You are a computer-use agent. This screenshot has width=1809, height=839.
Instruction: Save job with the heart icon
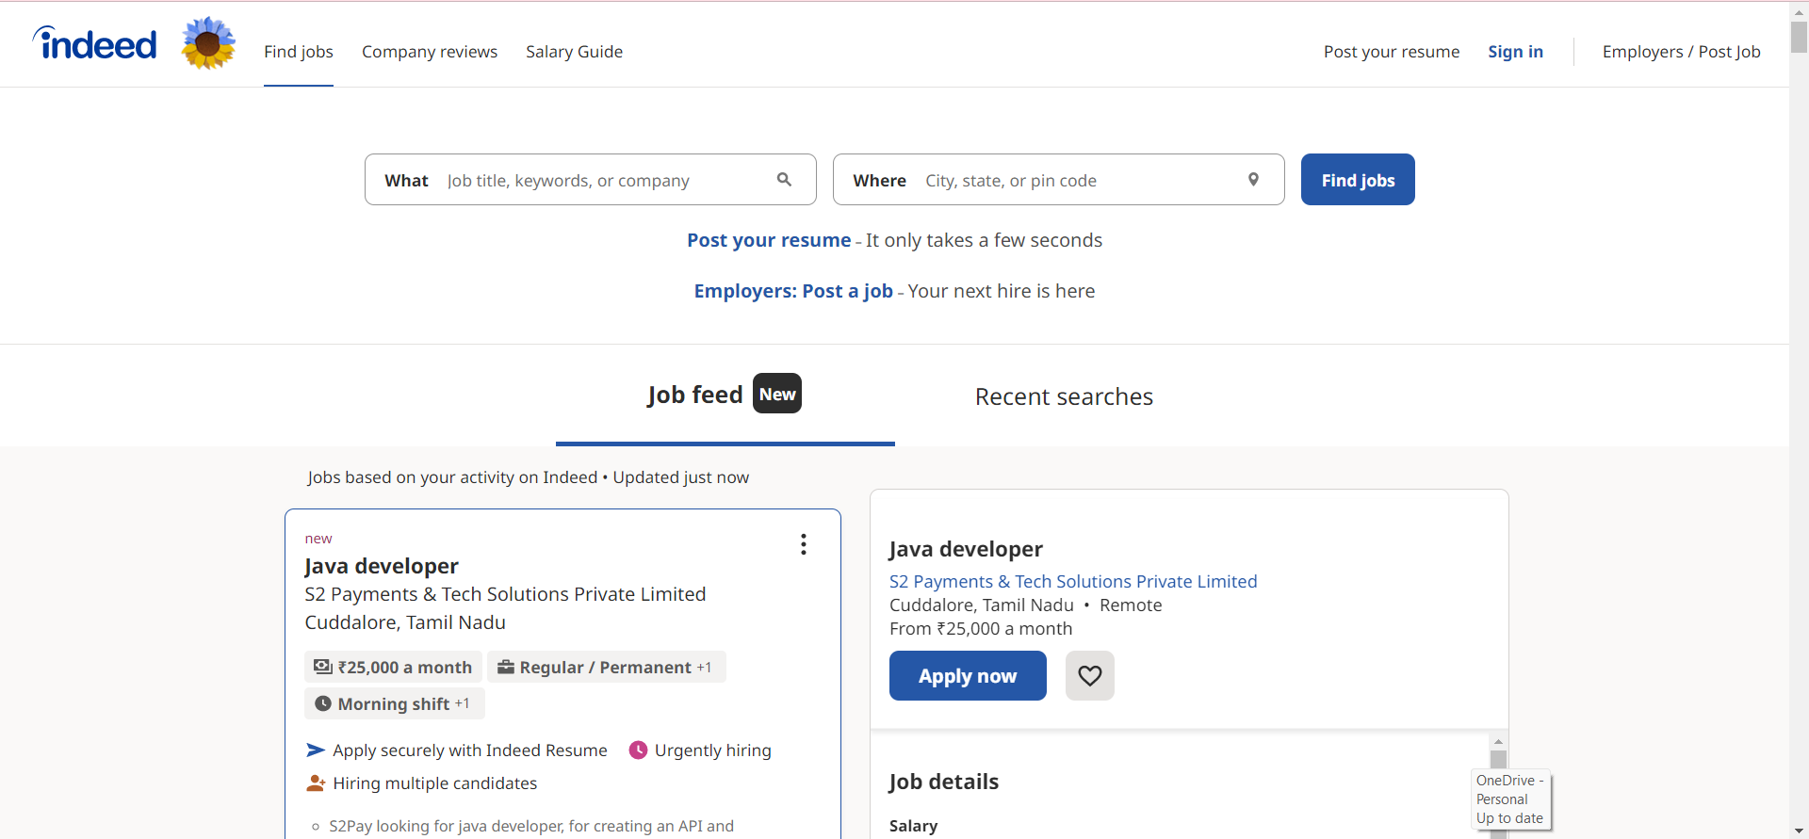(x=1089, y=676)
